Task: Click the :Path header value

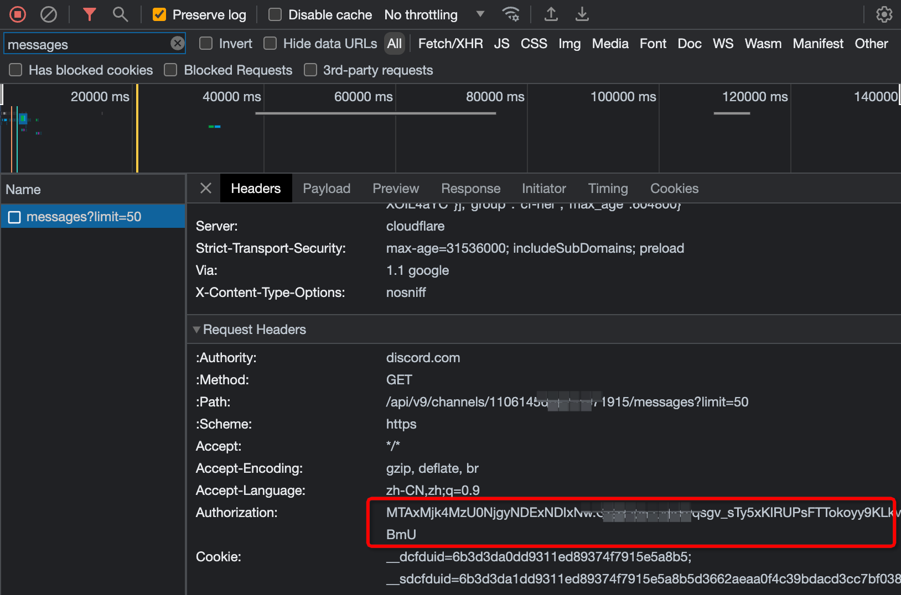Action: [567, 402]
